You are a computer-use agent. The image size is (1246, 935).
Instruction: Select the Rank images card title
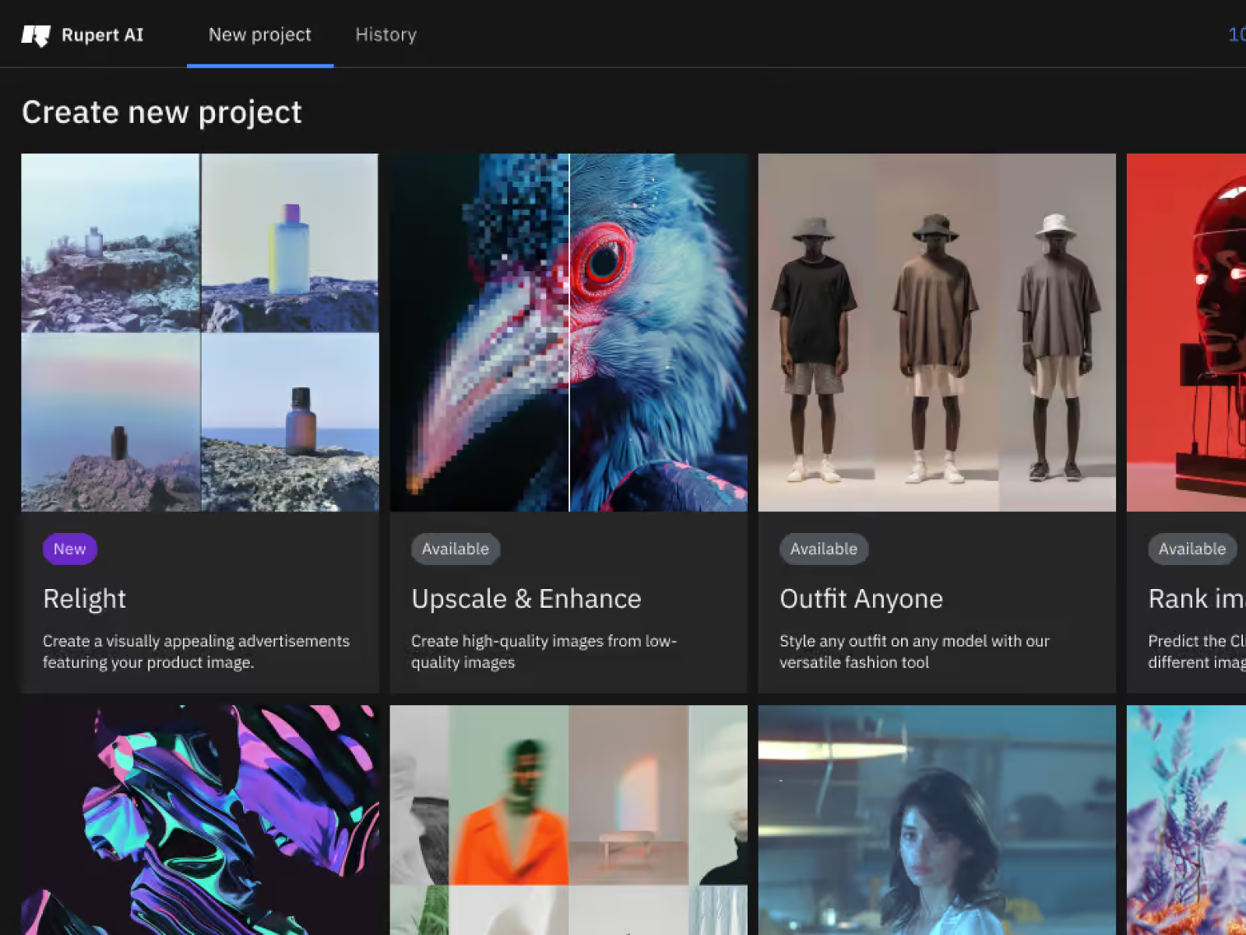pyautogui.click(x=1197, y=598)
